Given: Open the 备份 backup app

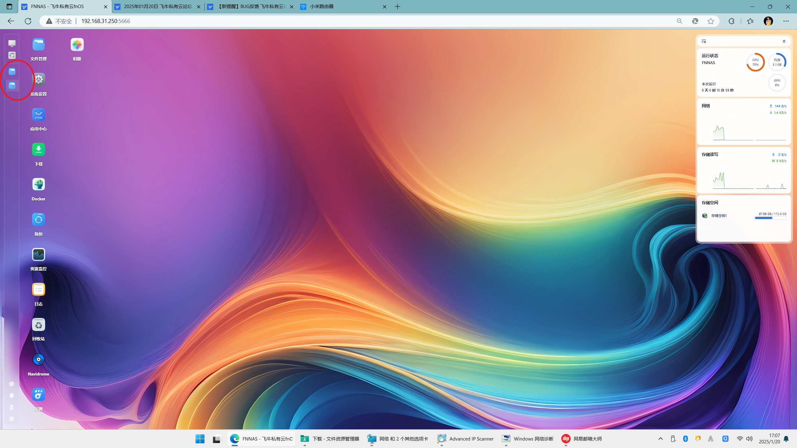Looking at the screenshot, I should [39, 220].
